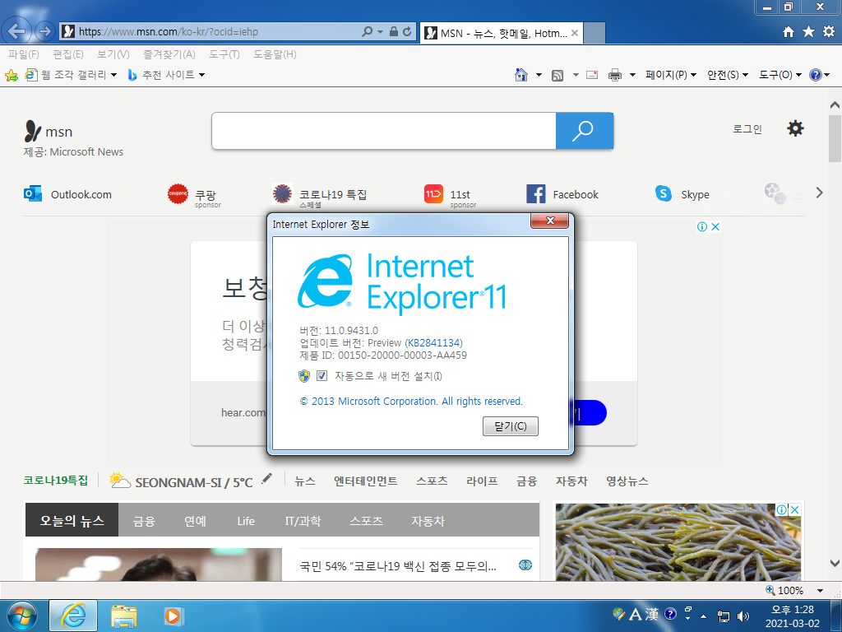Click the MSN search magnifier button
The image size is (842, 632).
pyautogui.click(x=585, y=131)
